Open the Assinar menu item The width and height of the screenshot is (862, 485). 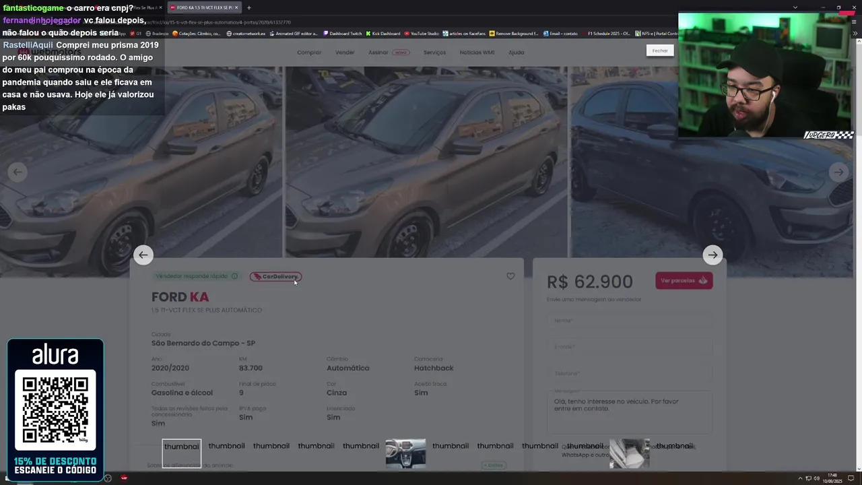tap(389, 53)
